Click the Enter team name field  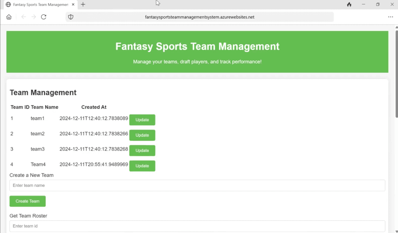point(197,186)
